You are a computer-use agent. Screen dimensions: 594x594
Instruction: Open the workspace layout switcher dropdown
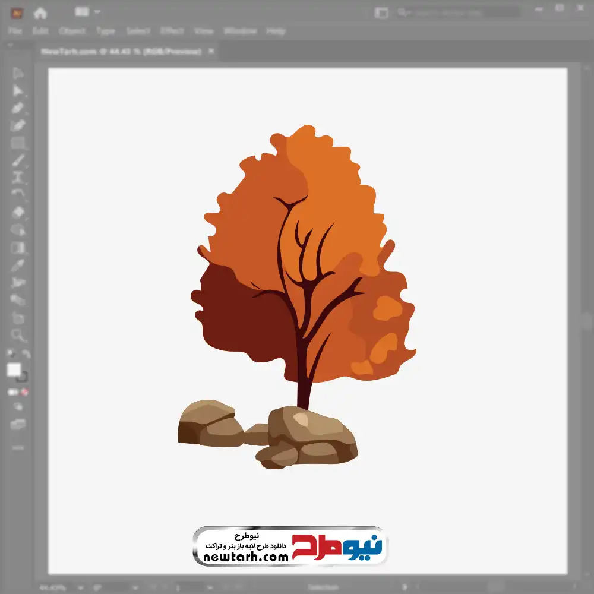(88, 12)
